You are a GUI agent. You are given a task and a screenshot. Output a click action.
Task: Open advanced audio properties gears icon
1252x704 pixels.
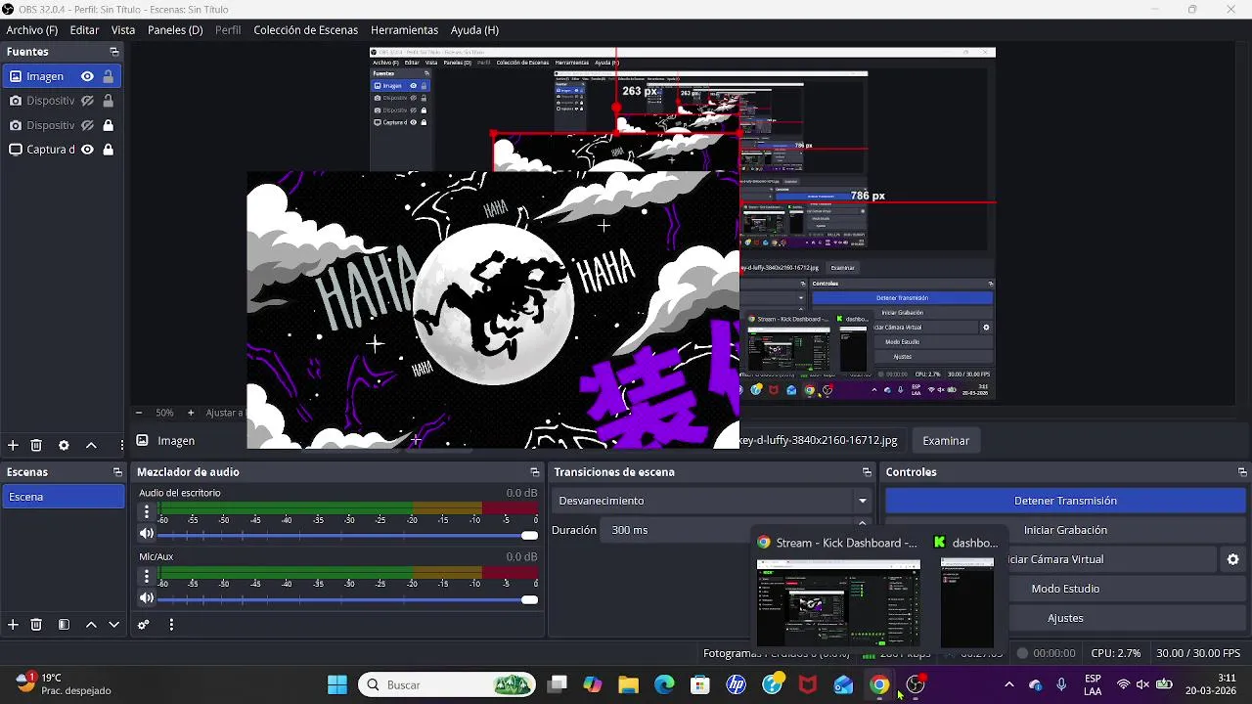[144, 624]
